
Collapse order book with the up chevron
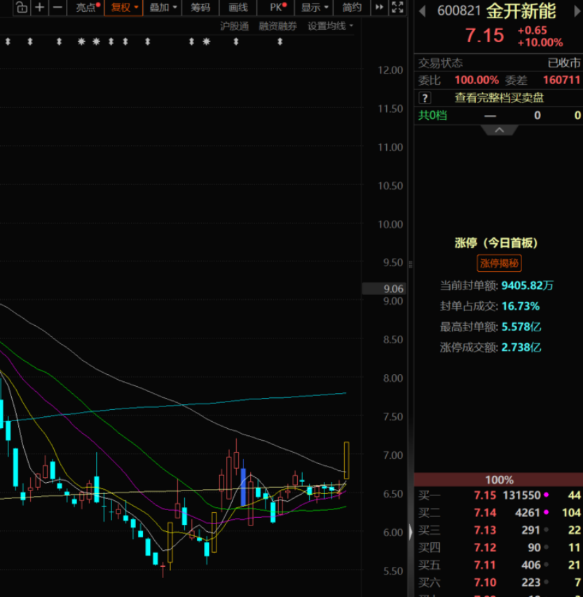[499, 130]
